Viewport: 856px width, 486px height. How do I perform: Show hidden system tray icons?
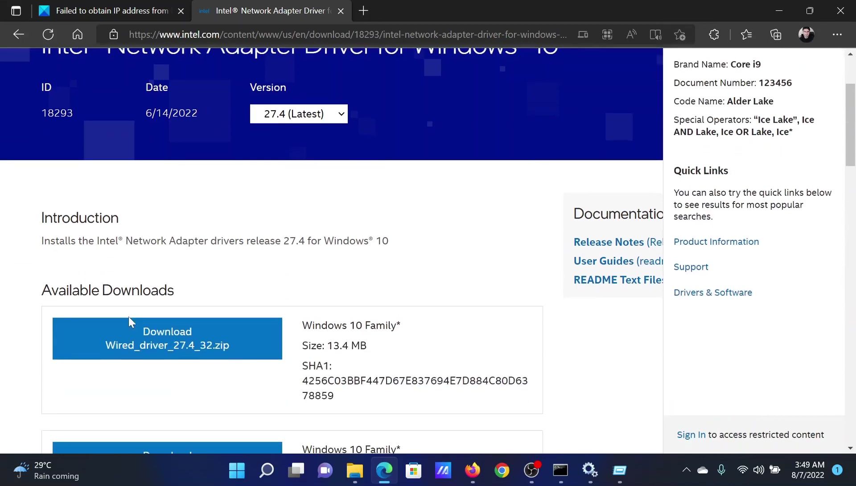[687, 470]
